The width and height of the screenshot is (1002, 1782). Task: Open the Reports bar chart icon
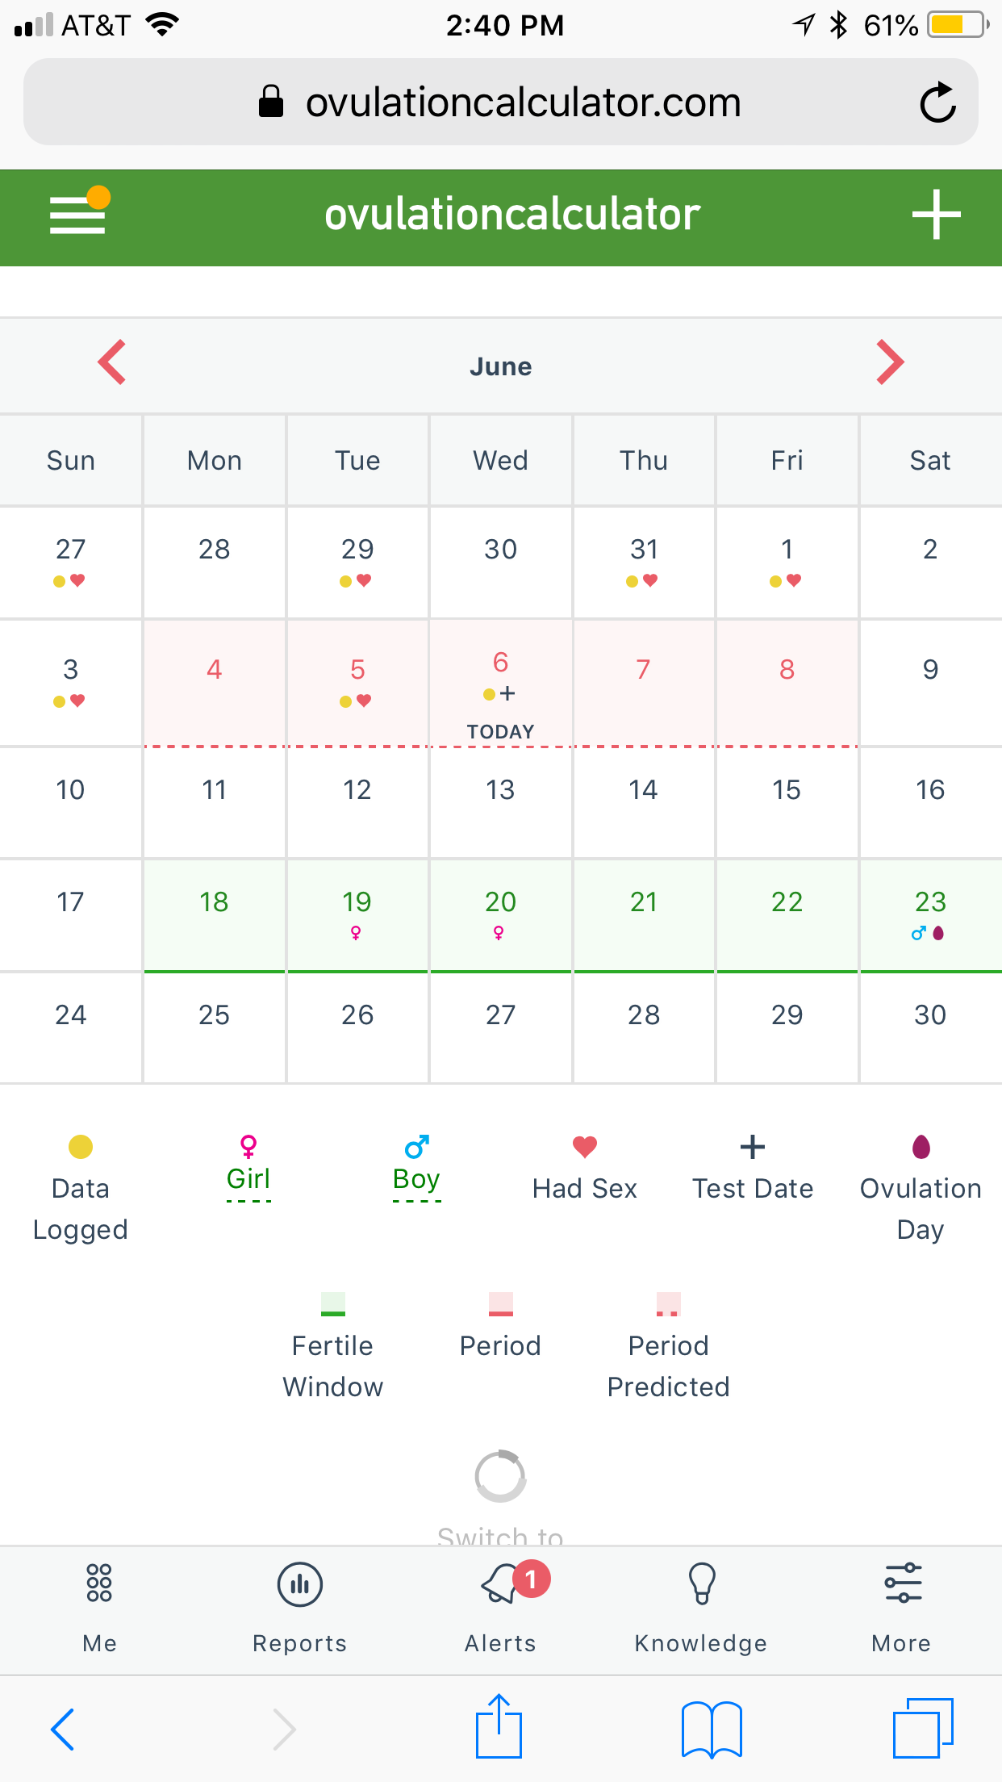click(x=299, y=1585)
